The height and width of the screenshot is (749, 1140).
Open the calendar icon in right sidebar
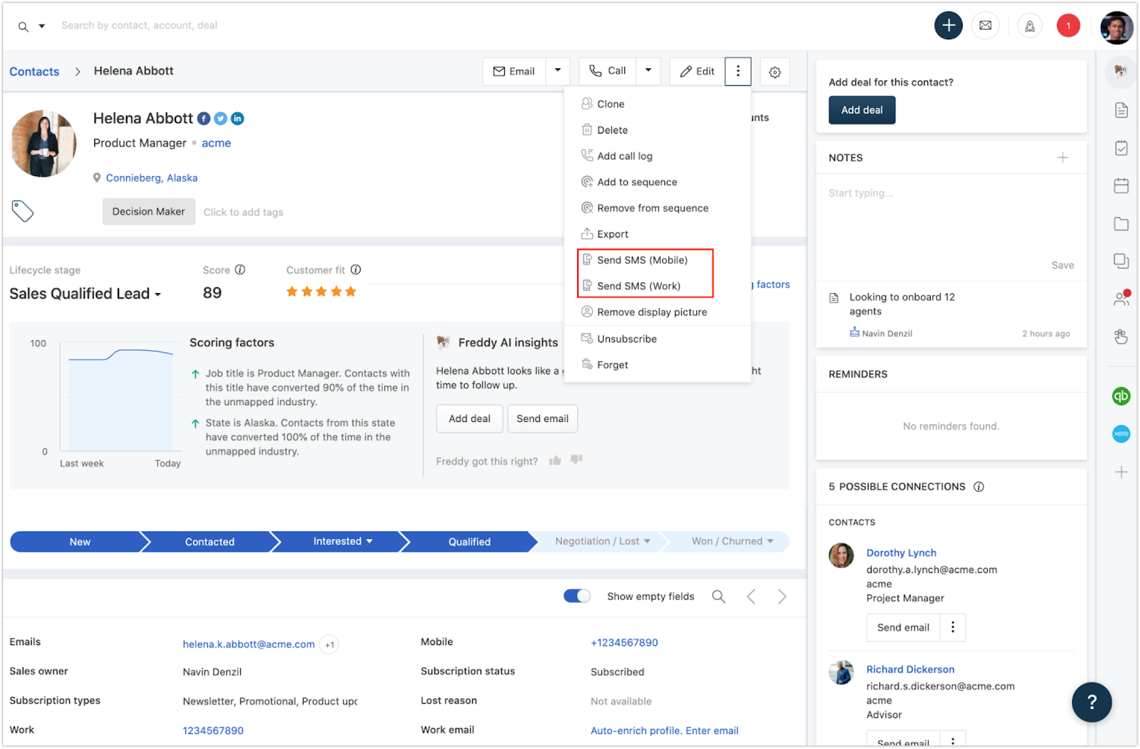[1121, 186]
